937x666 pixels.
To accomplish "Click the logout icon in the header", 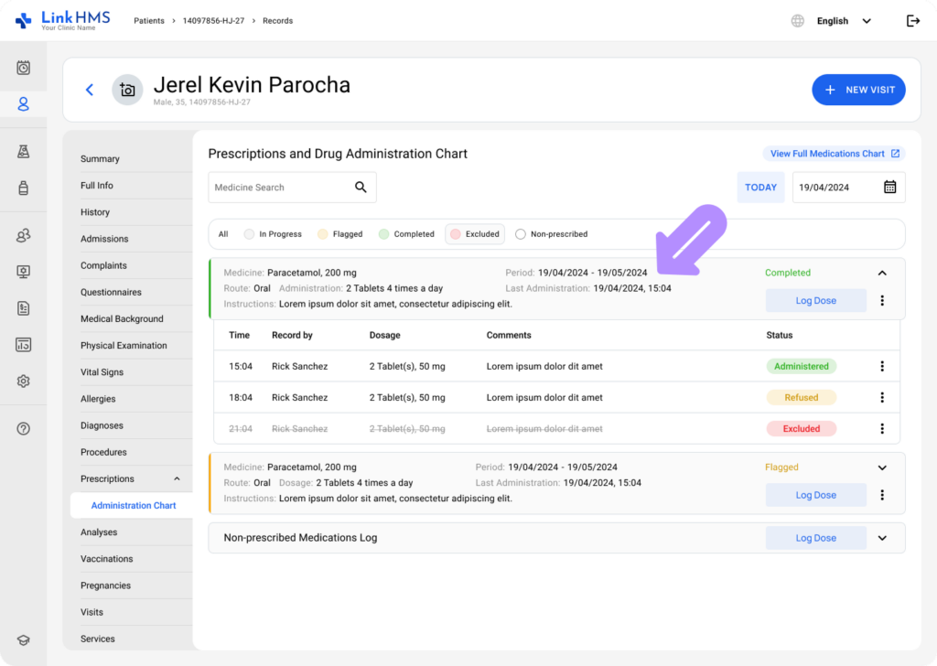I will [x=912, y=21].
